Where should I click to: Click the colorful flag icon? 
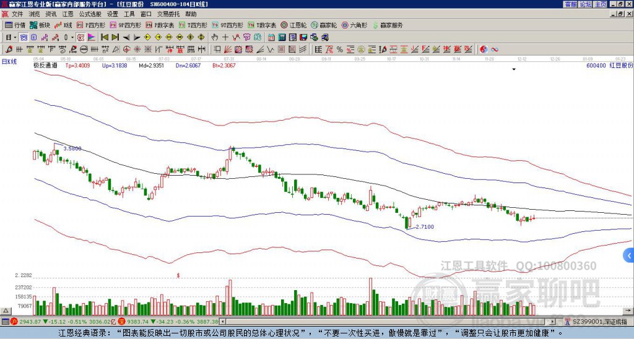tap(92, 38)
